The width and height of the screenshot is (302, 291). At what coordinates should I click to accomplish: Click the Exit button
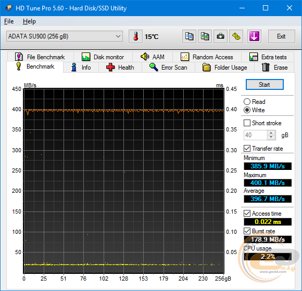tap(281, 36)
